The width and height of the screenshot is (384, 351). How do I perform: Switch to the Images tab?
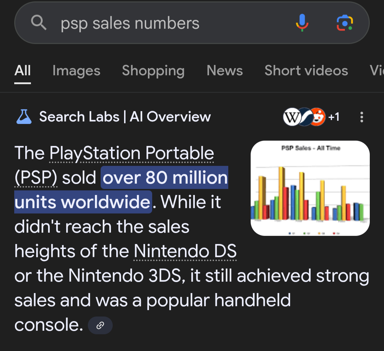[x=76, y=71]
